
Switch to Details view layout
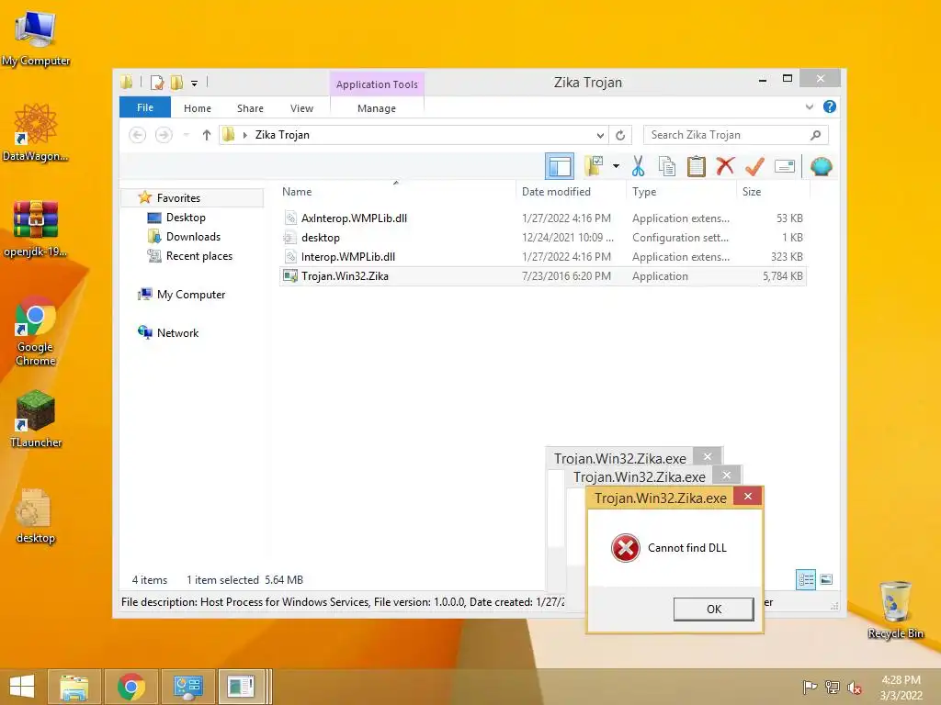[x=805, y=579]
